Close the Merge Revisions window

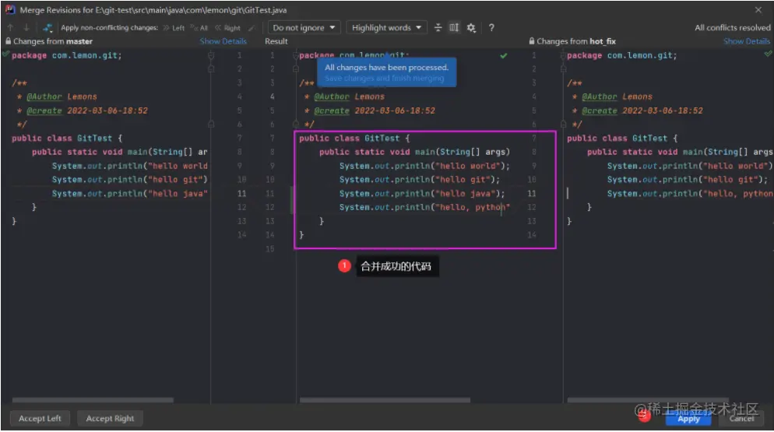pos(758,10)
